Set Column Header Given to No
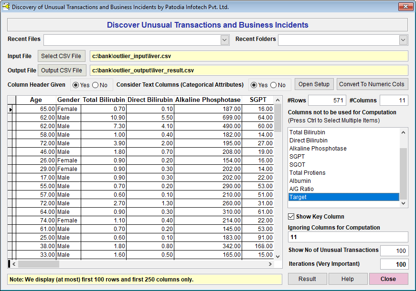Viewport: 416px width, 291px height. pos(95,85)
